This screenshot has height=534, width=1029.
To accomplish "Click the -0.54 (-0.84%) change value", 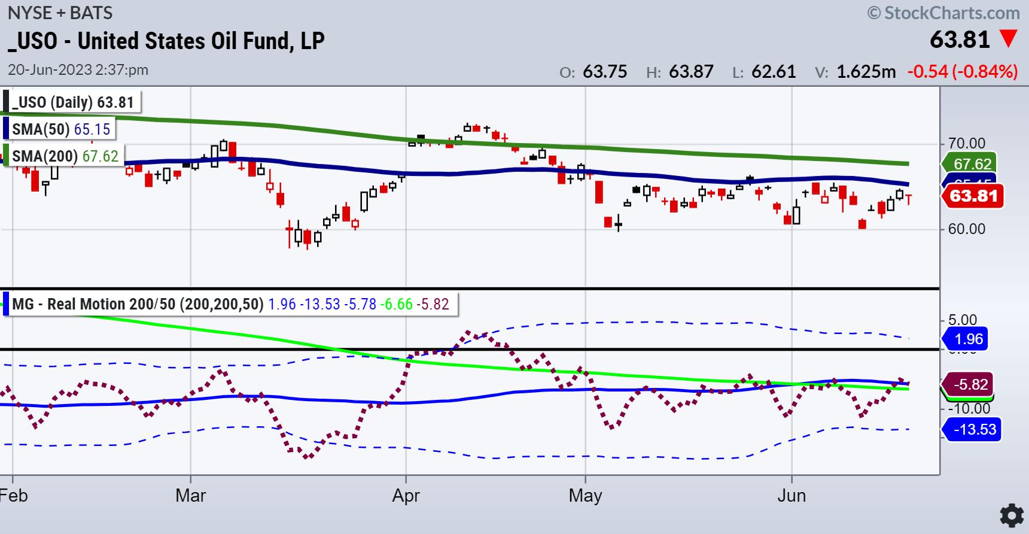I will pyautogui.click(x=963, y=72).
